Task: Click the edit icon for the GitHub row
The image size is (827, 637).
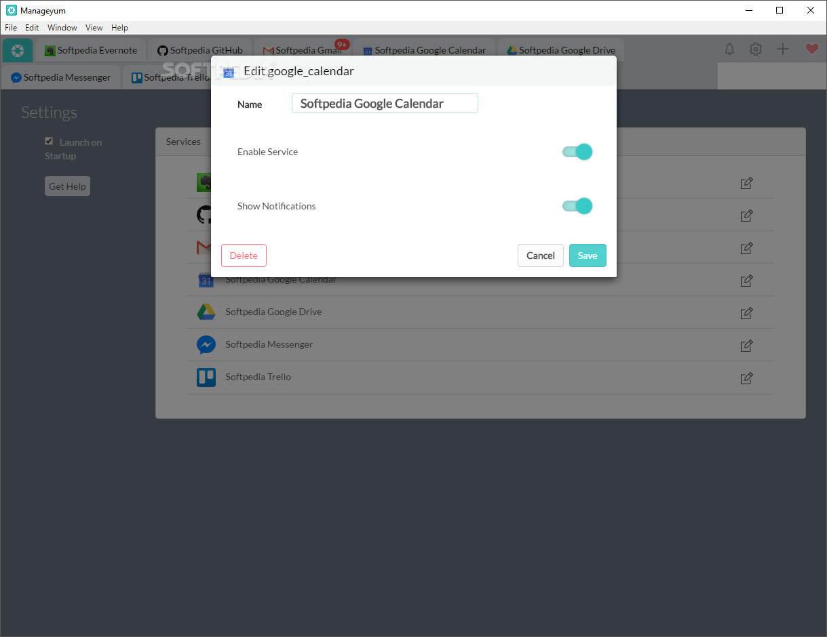Action: (x=746, y=215)
